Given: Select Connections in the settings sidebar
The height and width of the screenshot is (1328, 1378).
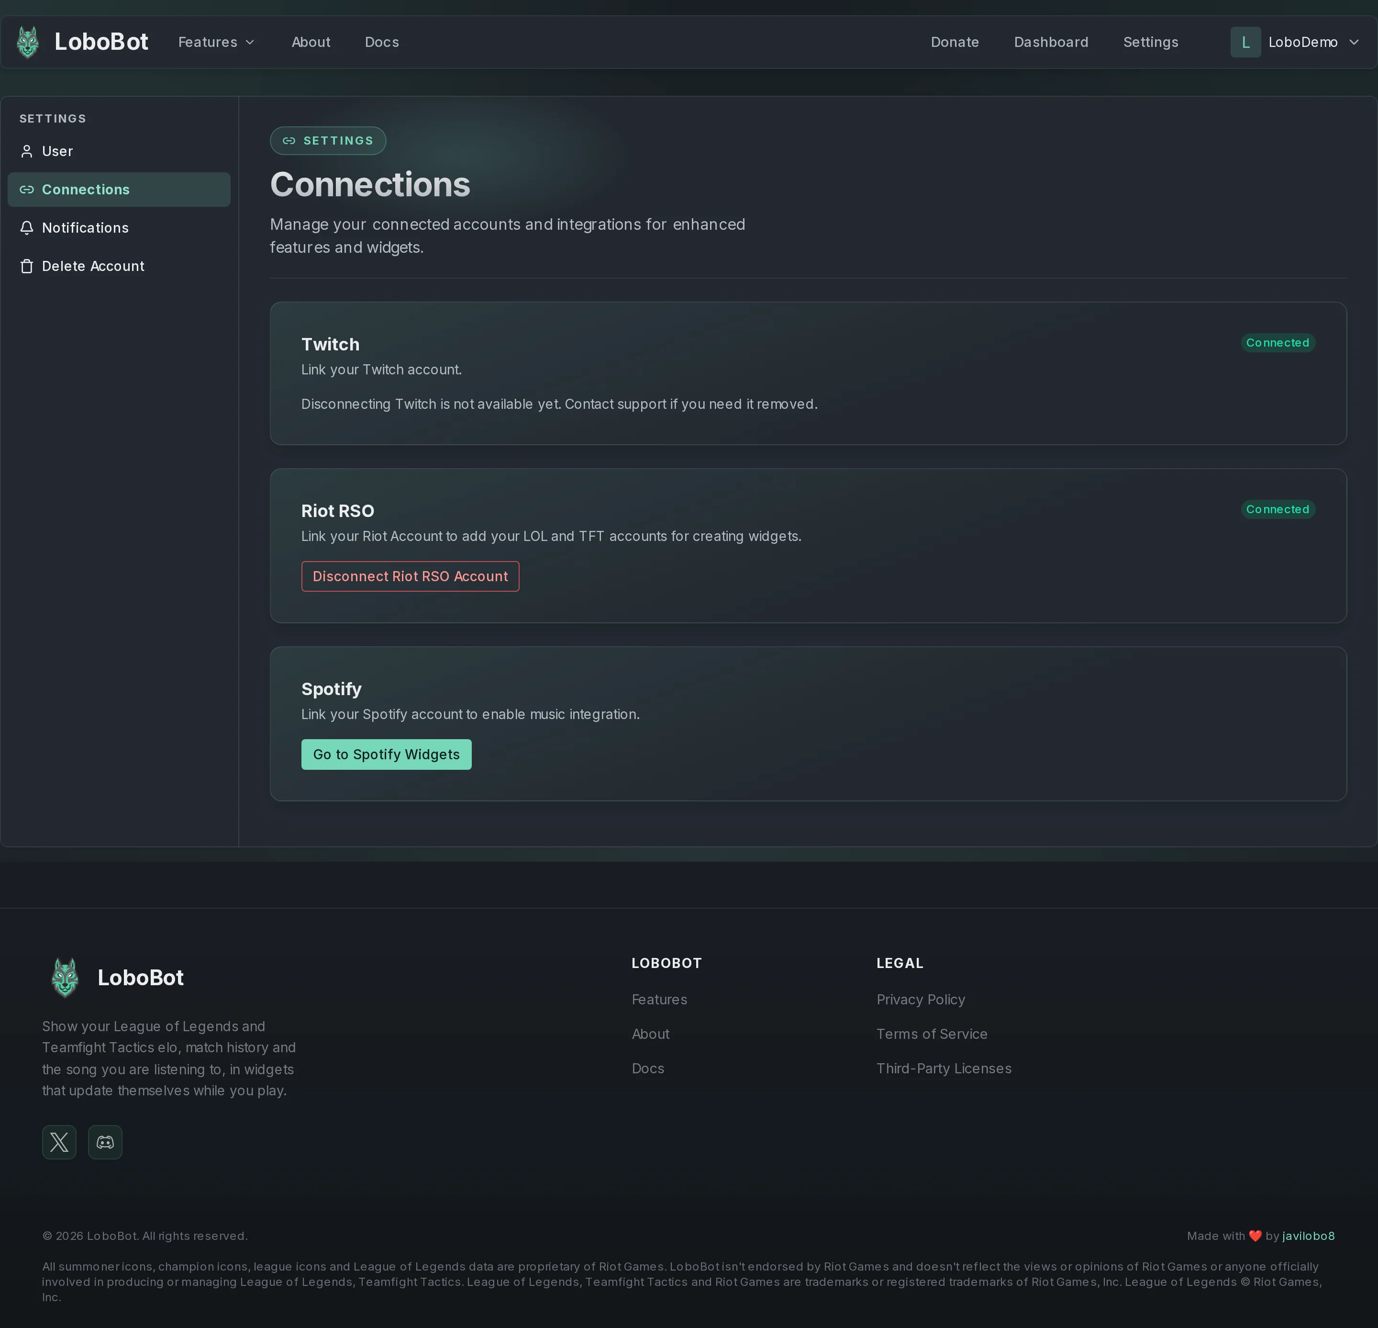Looking at the screenshot, I should 119,189.
